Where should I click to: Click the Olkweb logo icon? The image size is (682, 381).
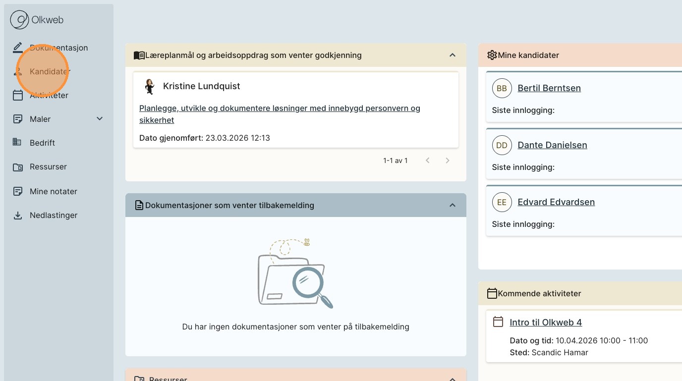pyautogui.click(x=20, y=20)
